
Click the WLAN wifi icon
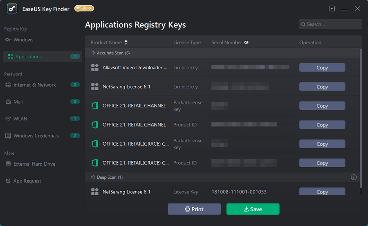[8, 119]
